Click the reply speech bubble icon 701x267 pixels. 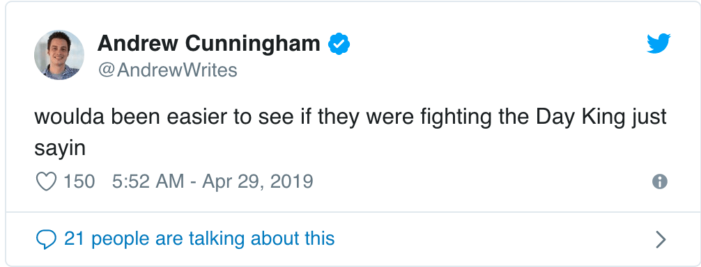pyautogui.click(x=45, y=239)
